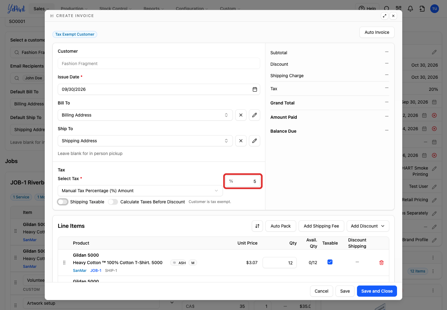Viewport: 447px width, 310px height.
Task: Open the notifications bell icon
Action: tap(410, 9)
